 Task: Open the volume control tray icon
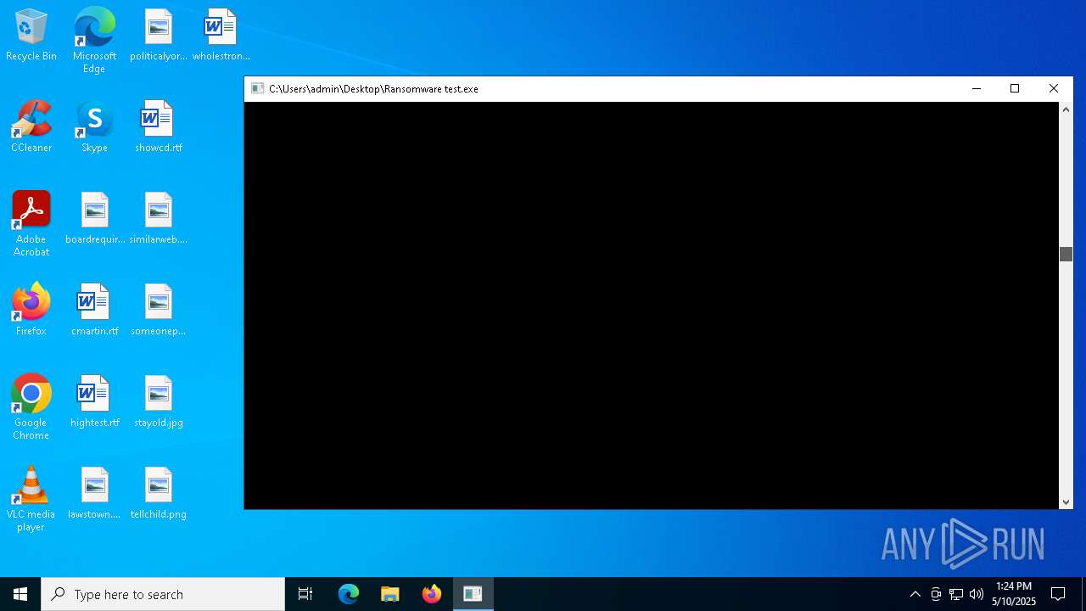point(977,594)
